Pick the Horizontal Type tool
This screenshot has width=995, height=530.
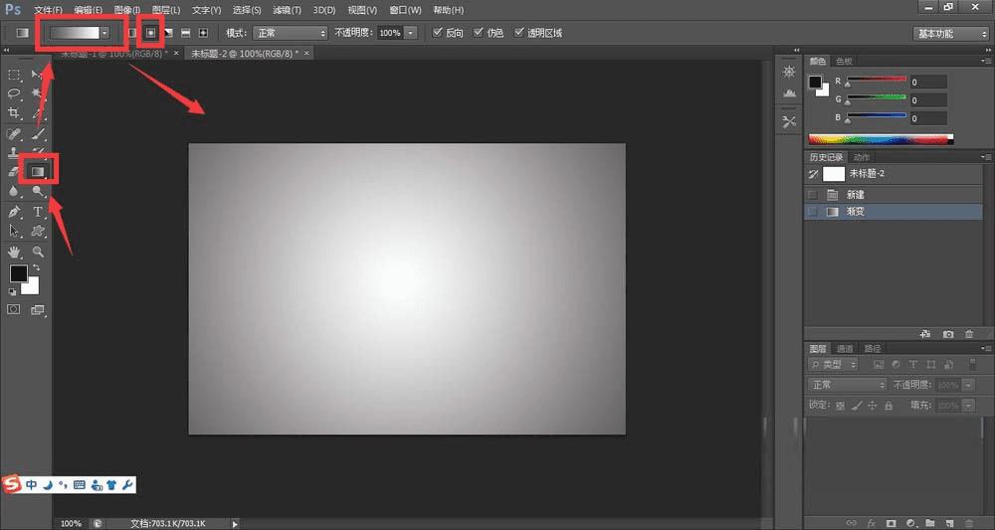point(39,212)
